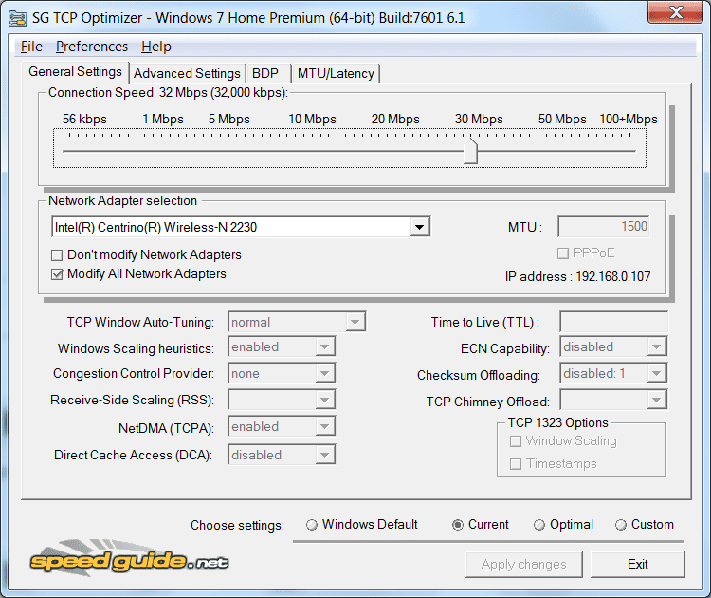Click slider track near 50 Mbps mark
This screenshot has width=711, height=598.
[562, 151]
